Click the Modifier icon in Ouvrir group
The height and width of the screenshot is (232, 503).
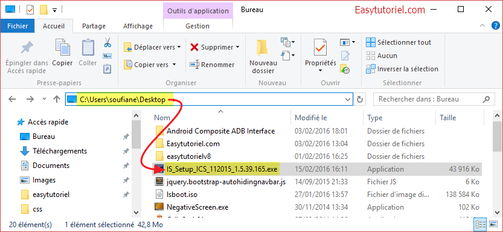pyautogui.click(x=345, y=56)
